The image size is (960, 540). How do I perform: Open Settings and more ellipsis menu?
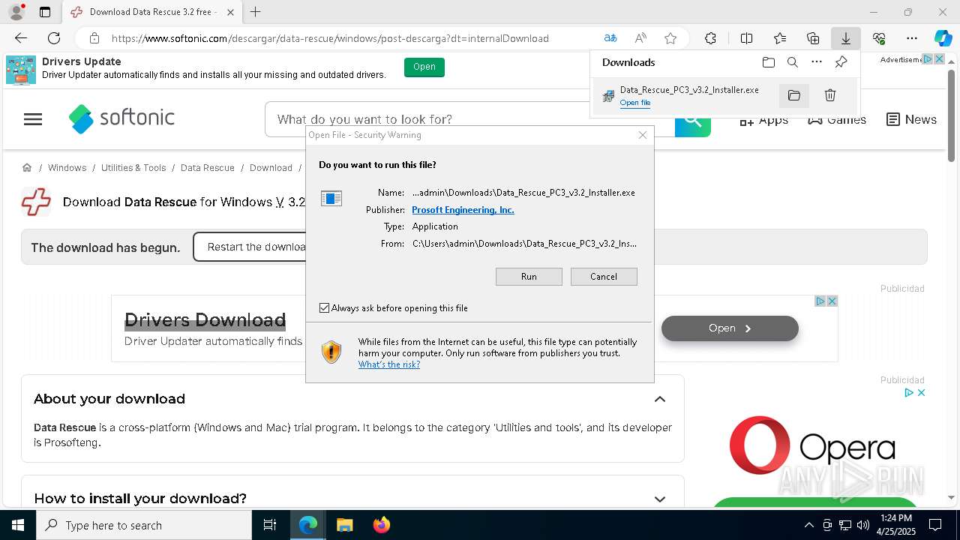pos(912,38)
